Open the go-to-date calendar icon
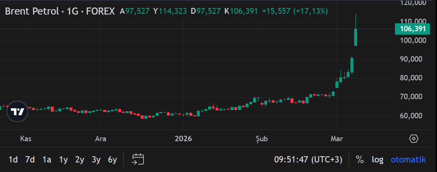This screenshot has height=172, width=437. point(138,159)
